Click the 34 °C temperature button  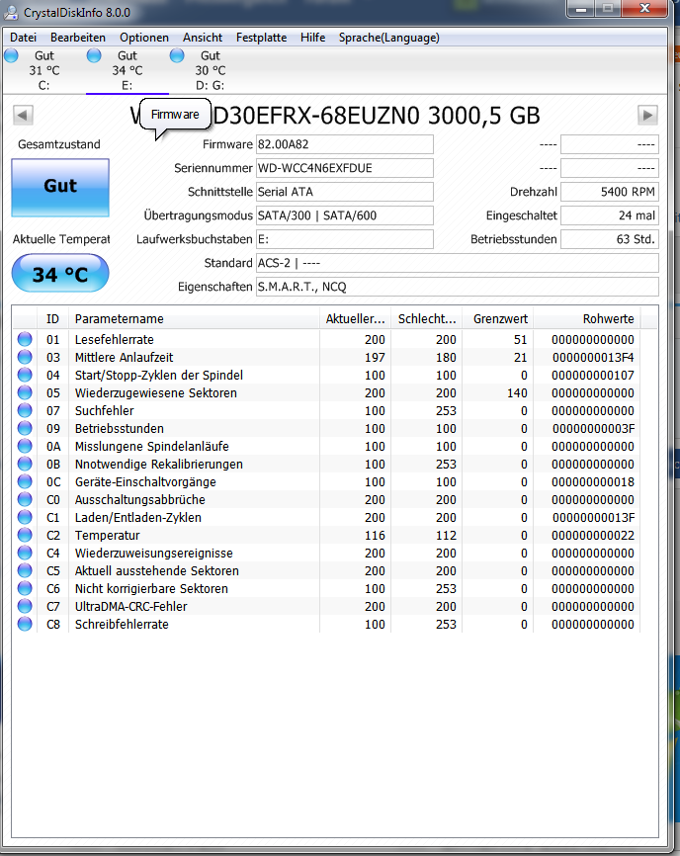[60, 273]
